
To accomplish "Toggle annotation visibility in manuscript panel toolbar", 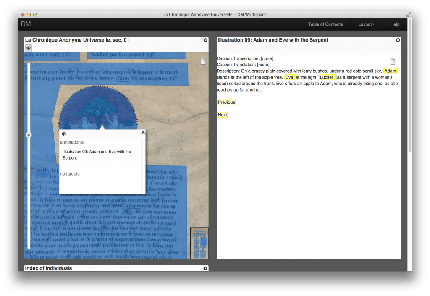I will tap(29, 48).
